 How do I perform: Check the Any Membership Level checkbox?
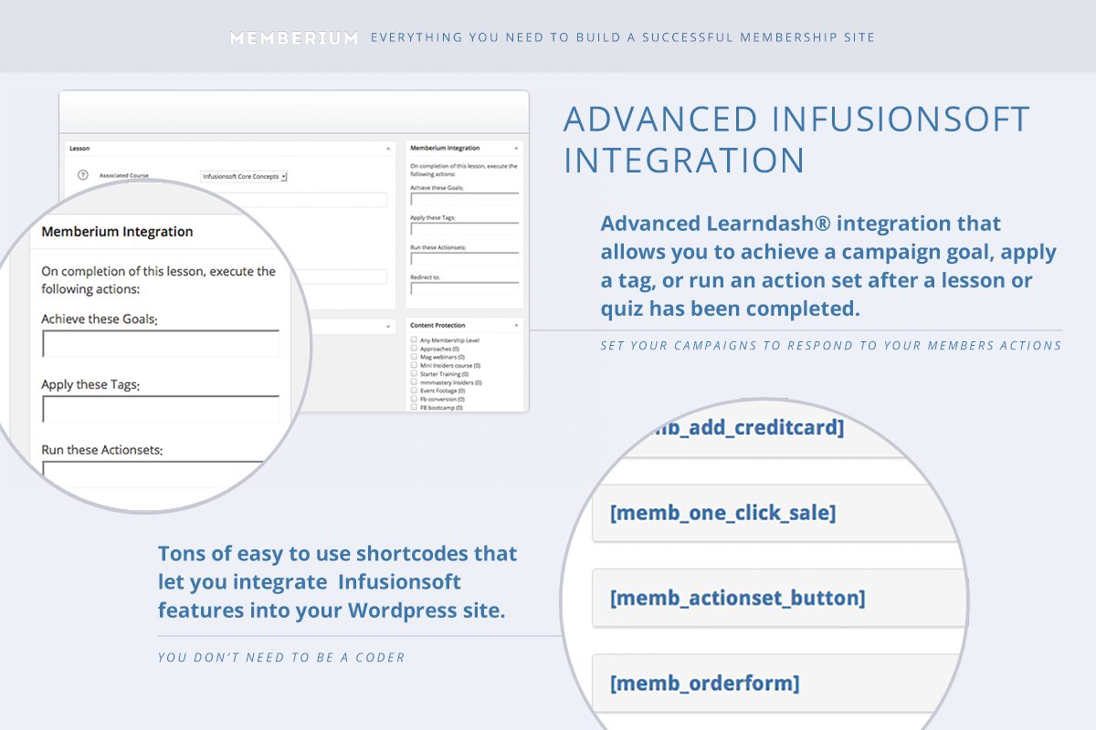point(414,339)
